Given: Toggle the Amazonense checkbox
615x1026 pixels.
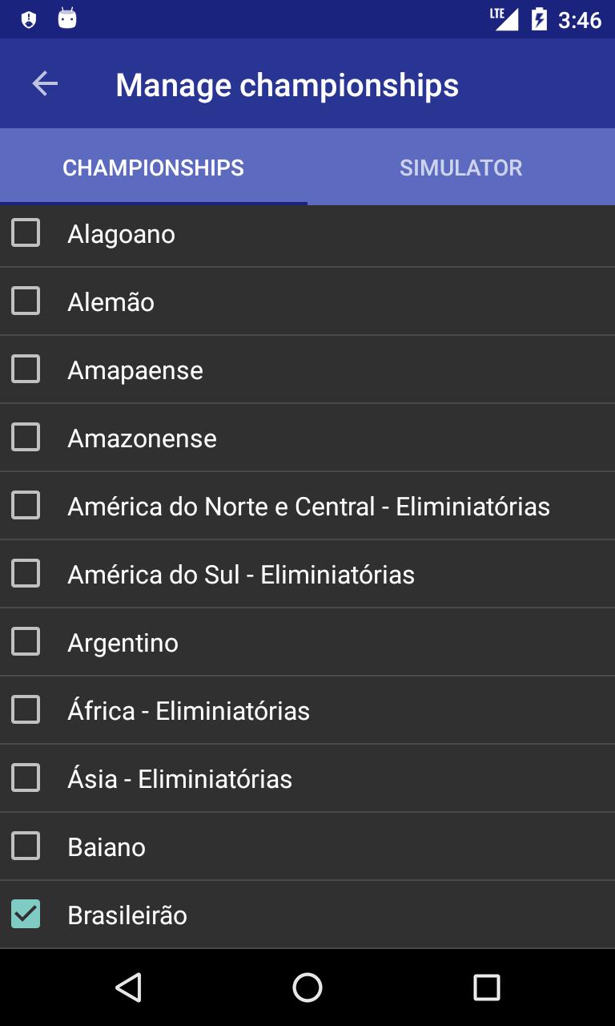Looking at the screenshot, I should pos(26,438).
